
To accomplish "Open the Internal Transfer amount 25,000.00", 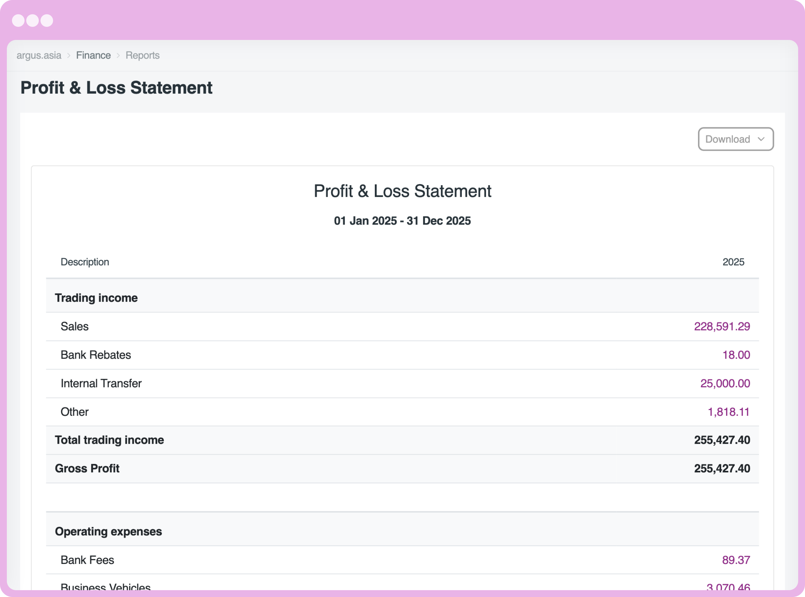I will (x=725, y=383).
